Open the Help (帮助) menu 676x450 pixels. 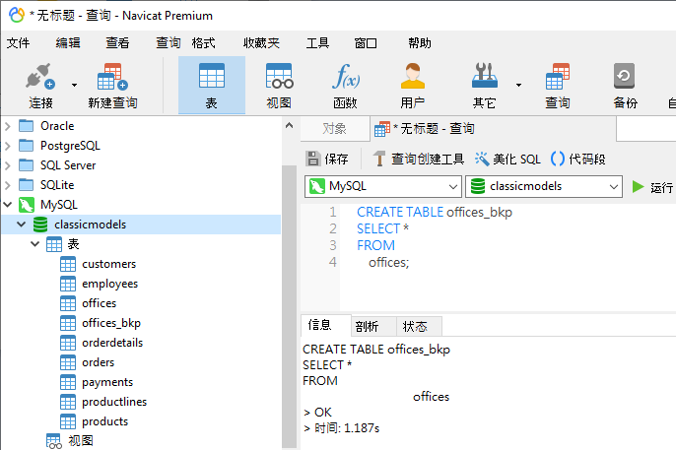[x=420, y=43]
